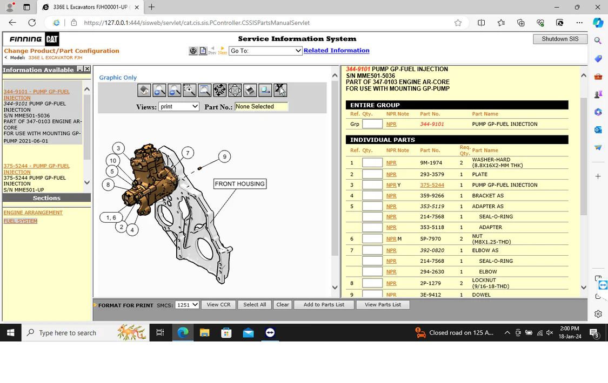Select the zoom-to-area marquee tool

point(189,90)
